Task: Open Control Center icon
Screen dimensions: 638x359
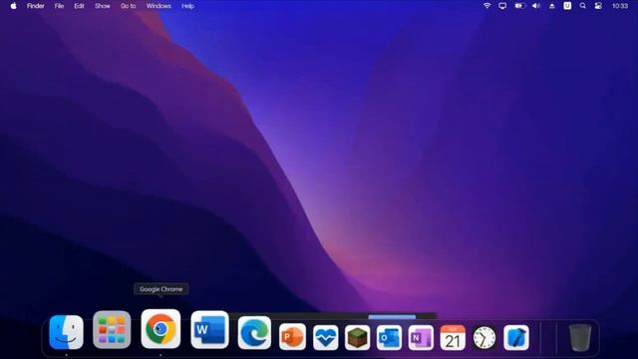Action: 598,6
